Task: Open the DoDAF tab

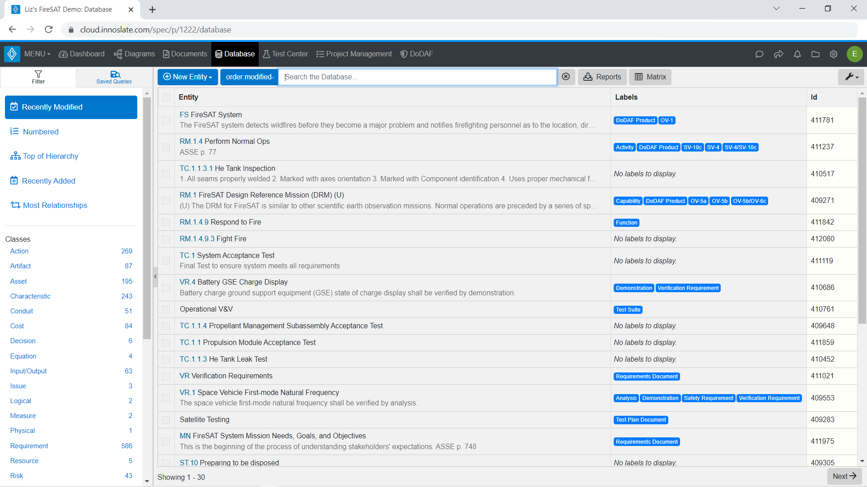Action: click(x=417, y=54)
